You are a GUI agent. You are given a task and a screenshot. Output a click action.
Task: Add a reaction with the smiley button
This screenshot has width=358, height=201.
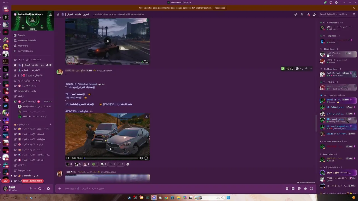(x=128, y=164)
